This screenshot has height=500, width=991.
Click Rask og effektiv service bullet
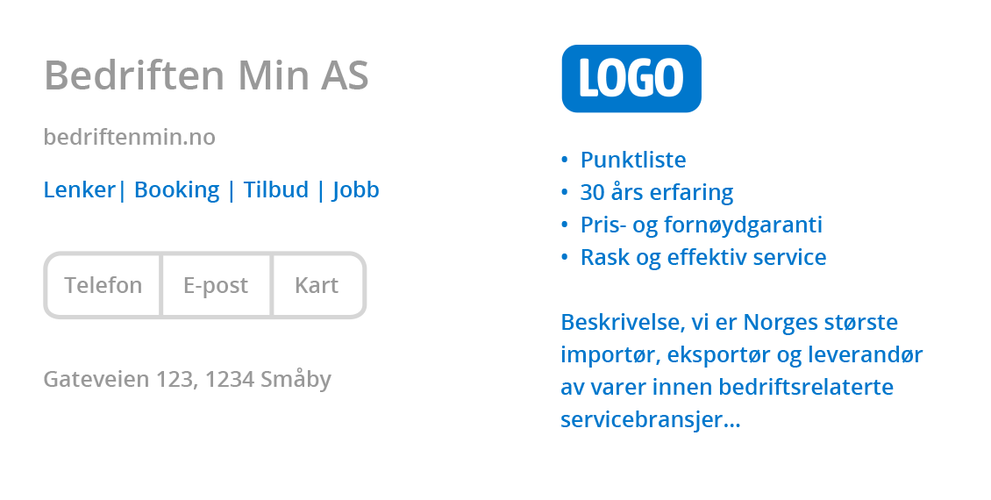coord(703,258)
